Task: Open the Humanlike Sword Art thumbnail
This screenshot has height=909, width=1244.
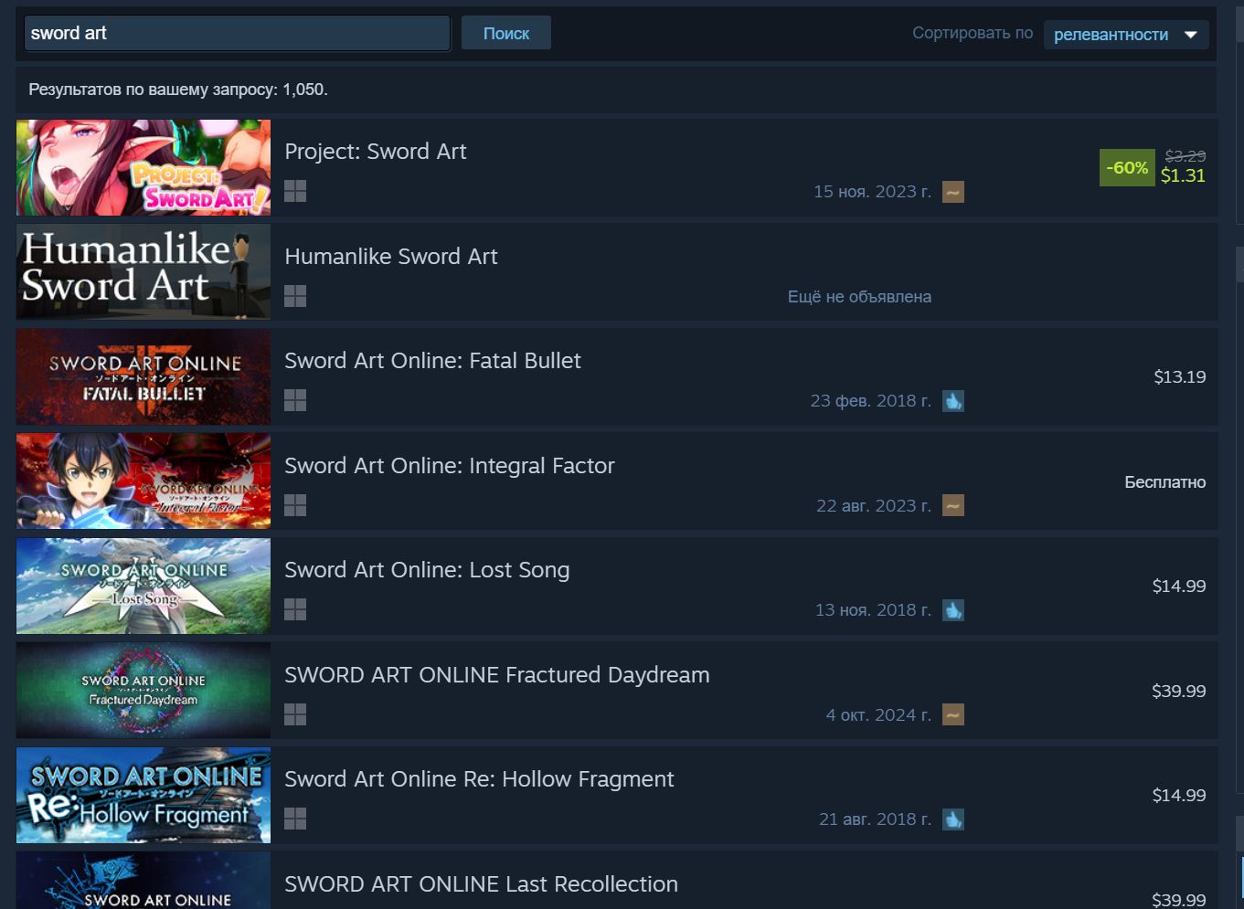Action: (x=144, y=272)
